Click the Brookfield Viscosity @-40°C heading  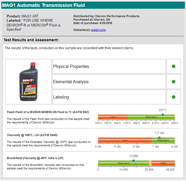tap(35, 158)
